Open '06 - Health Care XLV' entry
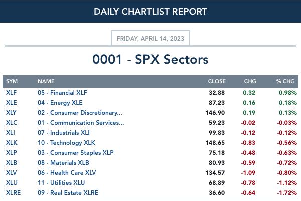Image resolution: width=301 pixels, height=201 pixels. (67, 173)
